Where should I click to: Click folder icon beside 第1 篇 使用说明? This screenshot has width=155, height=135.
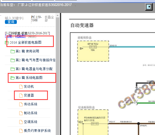click(13, 51)
